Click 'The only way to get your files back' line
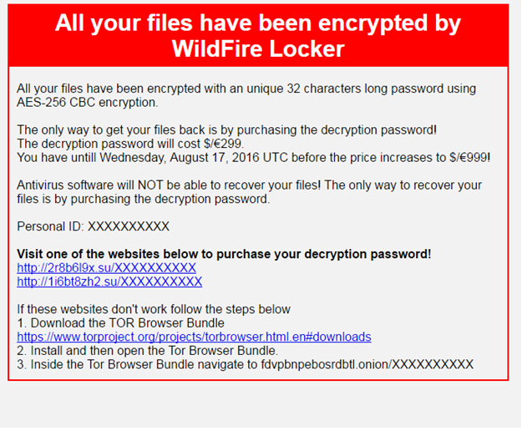522x431 pixels. point(226,129)
